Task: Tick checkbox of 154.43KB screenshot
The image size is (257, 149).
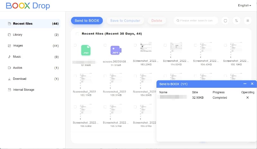Action: pyautogui.click(x=195, y=45)
